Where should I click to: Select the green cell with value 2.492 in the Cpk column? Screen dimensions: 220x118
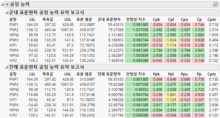[157, 30]
